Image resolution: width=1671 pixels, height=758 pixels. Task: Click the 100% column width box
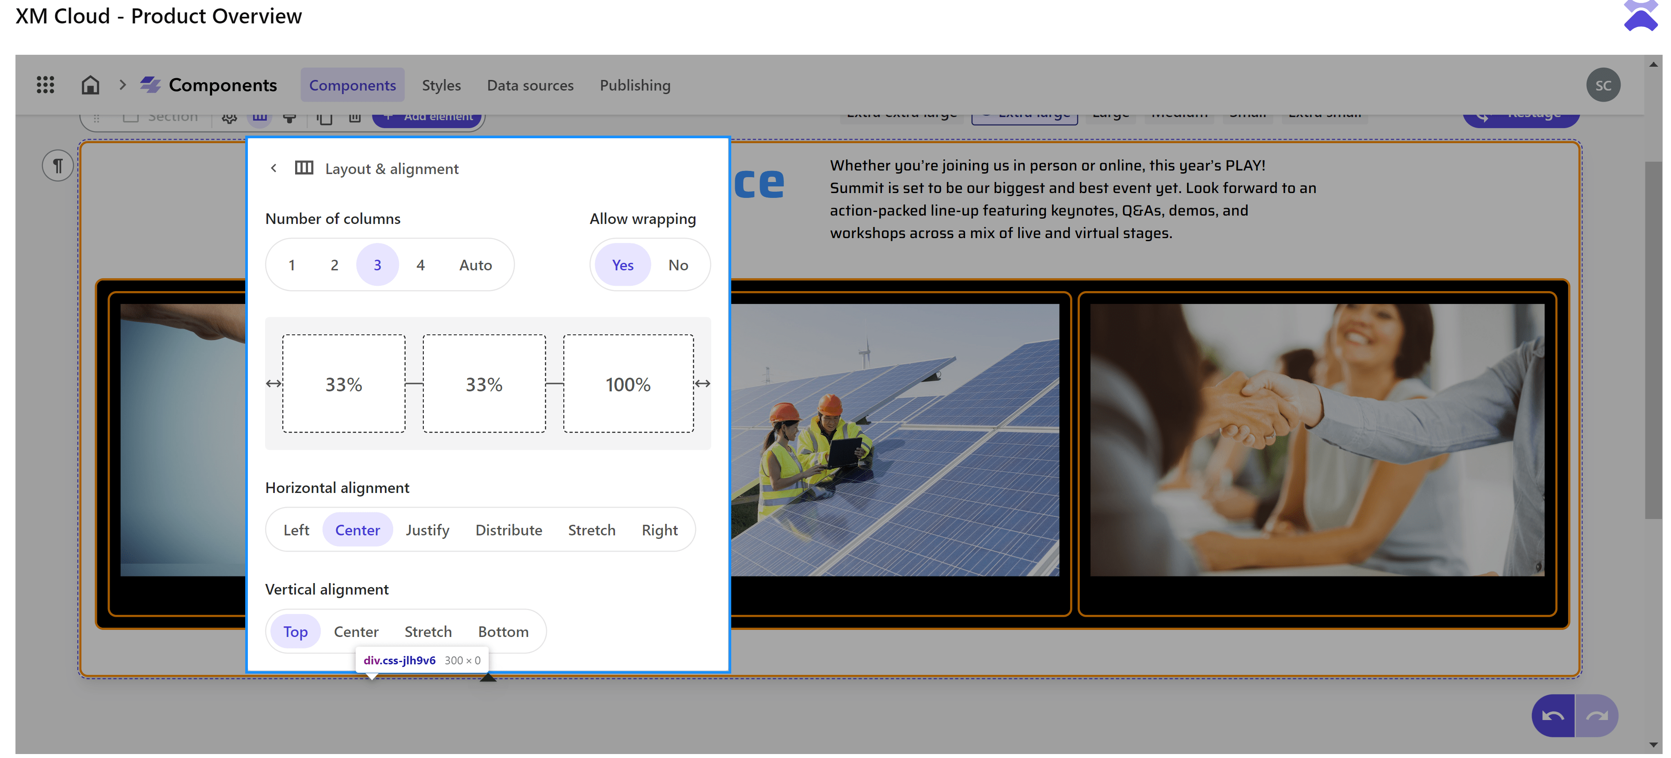(x=628, y=384)
